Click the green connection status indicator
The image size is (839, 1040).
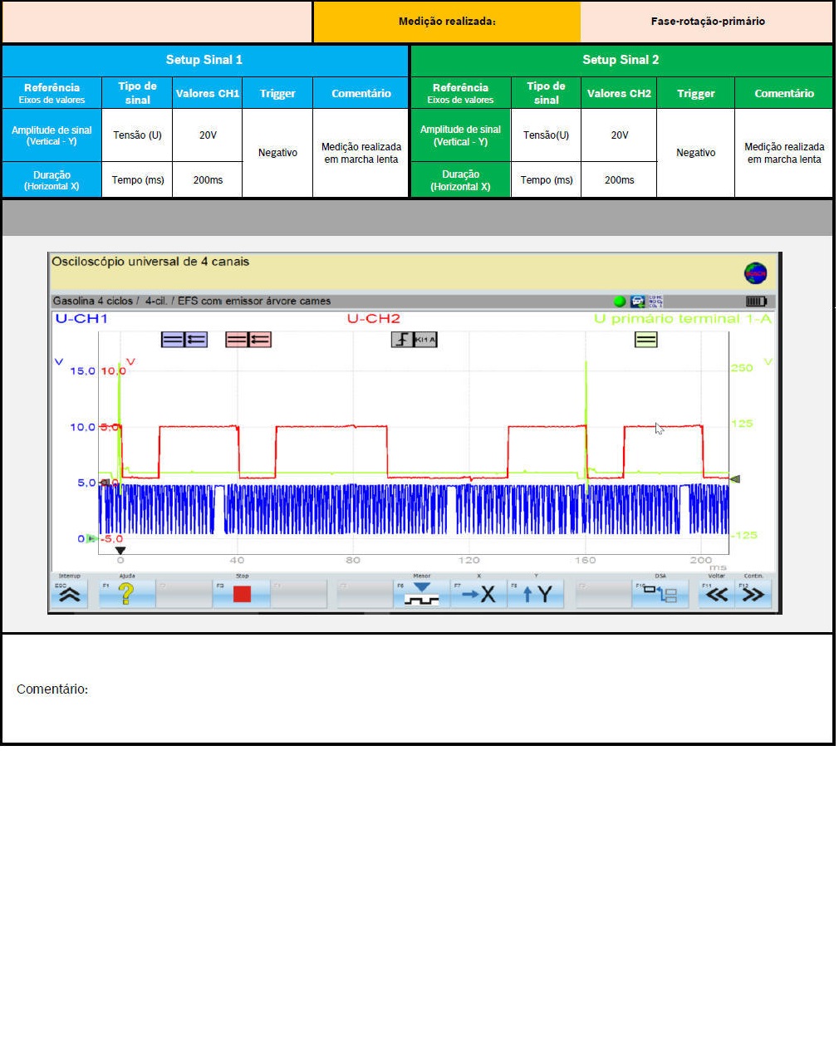coord(620,302)
